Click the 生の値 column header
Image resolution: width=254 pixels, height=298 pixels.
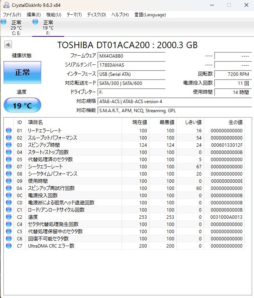click(235, 122)
